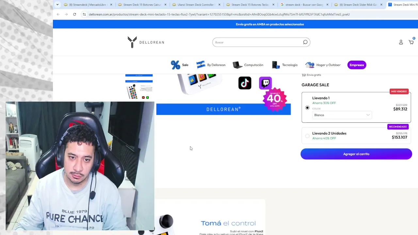418x235 pixels.
Task: Go back to the previous page
Action: click(x=58, y=14)
